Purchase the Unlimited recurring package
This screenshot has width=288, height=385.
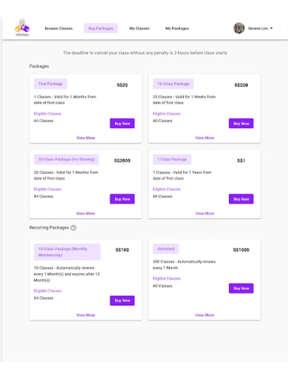[x=241, y=288]
